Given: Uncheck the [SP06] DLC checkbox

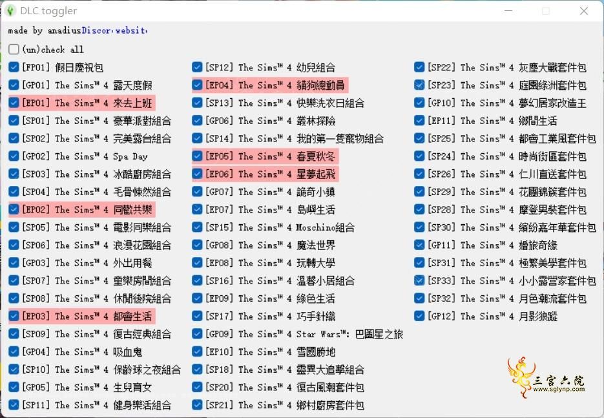Looking at the screenshot, I should click(14, 245).
